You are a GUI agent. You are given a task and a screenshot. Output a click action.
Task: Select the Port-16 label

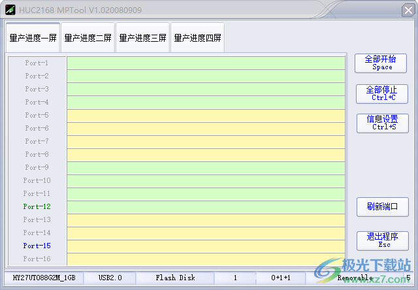[37, 259]
